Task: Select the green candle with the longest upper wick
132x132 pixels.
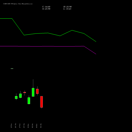Action: (x=33, y=92)
